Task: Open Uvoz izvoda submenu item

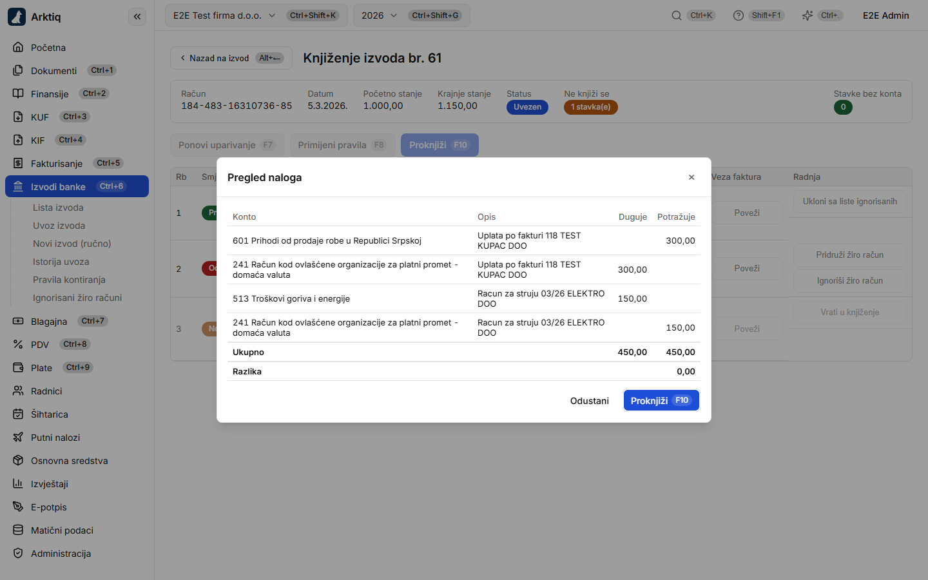Action: (x=59, y=226)
